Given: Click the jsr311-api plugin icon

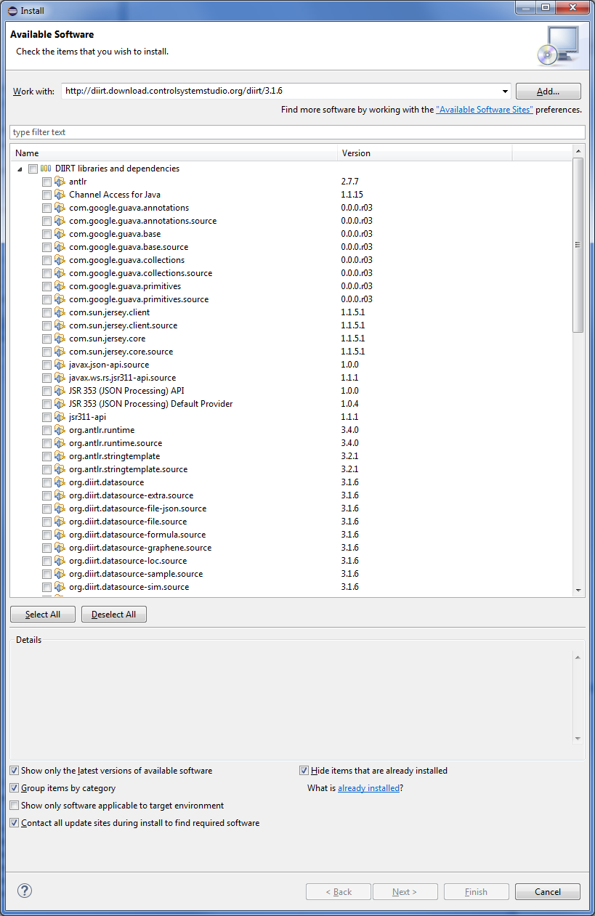Looking at the screenshot, I should [60, 416].
